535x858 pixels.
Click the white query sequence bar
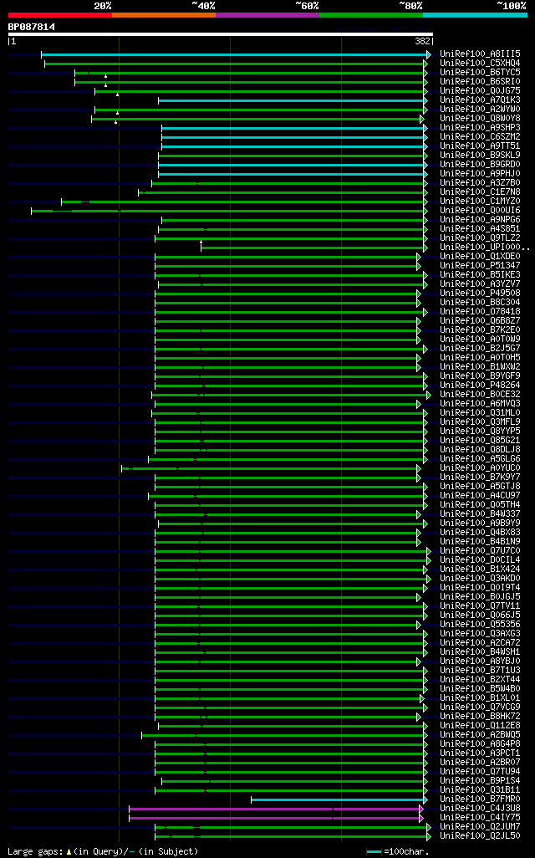(221, 34)
